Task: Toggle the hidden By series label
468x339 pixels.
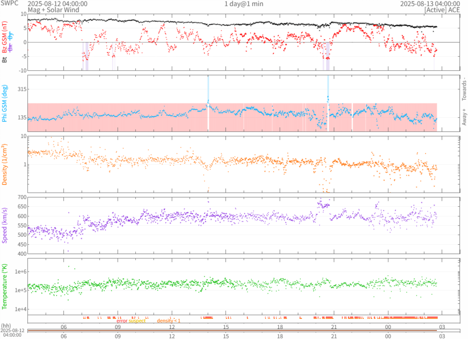Action: pos(11,36)
